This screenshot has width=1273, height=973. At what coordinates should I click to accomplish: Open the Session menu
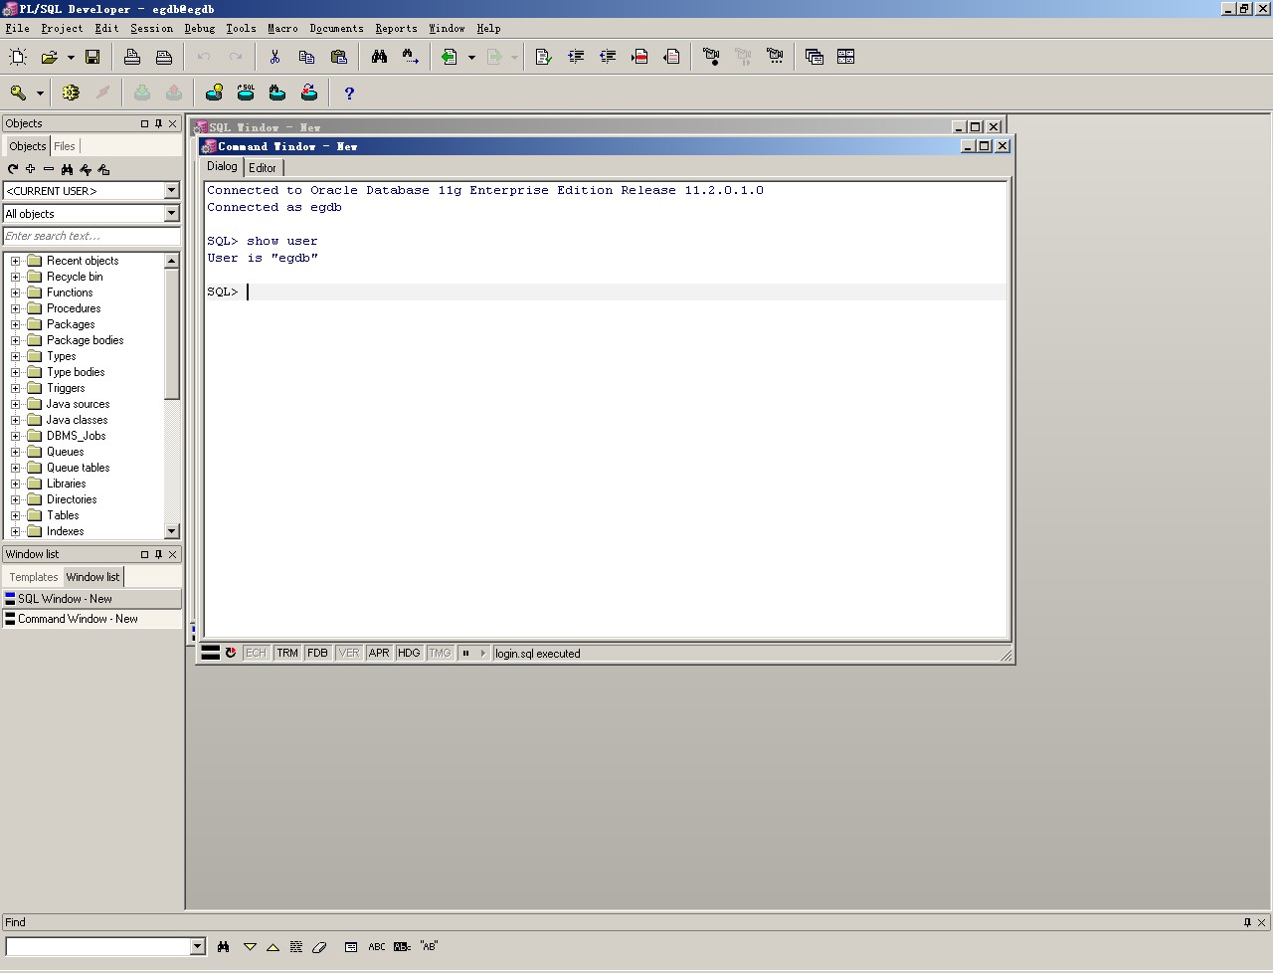tap(151, 28)
